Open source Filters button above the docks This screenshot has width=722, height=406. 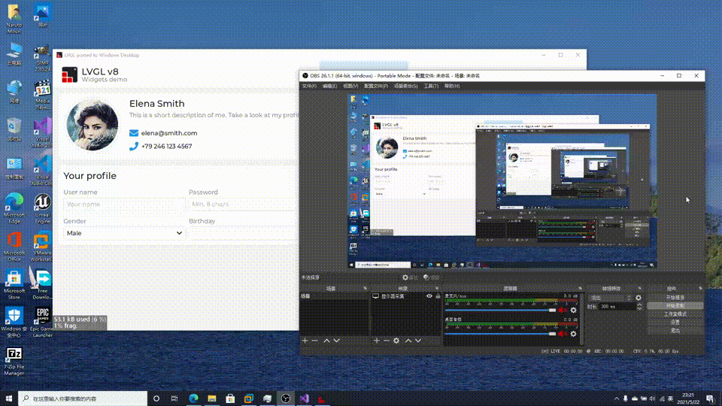(x=432, y=277)
